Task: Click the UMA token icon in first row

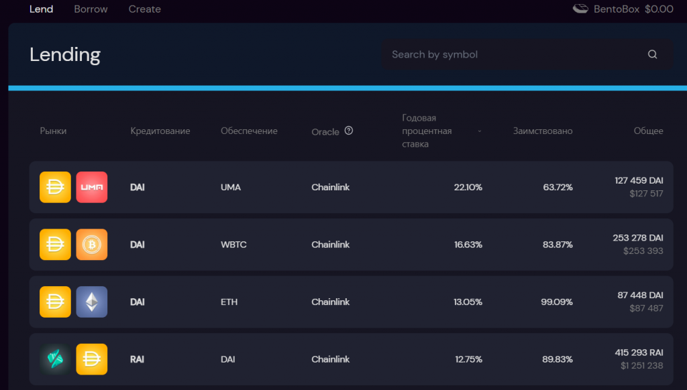Action: (x=92, y=188)
